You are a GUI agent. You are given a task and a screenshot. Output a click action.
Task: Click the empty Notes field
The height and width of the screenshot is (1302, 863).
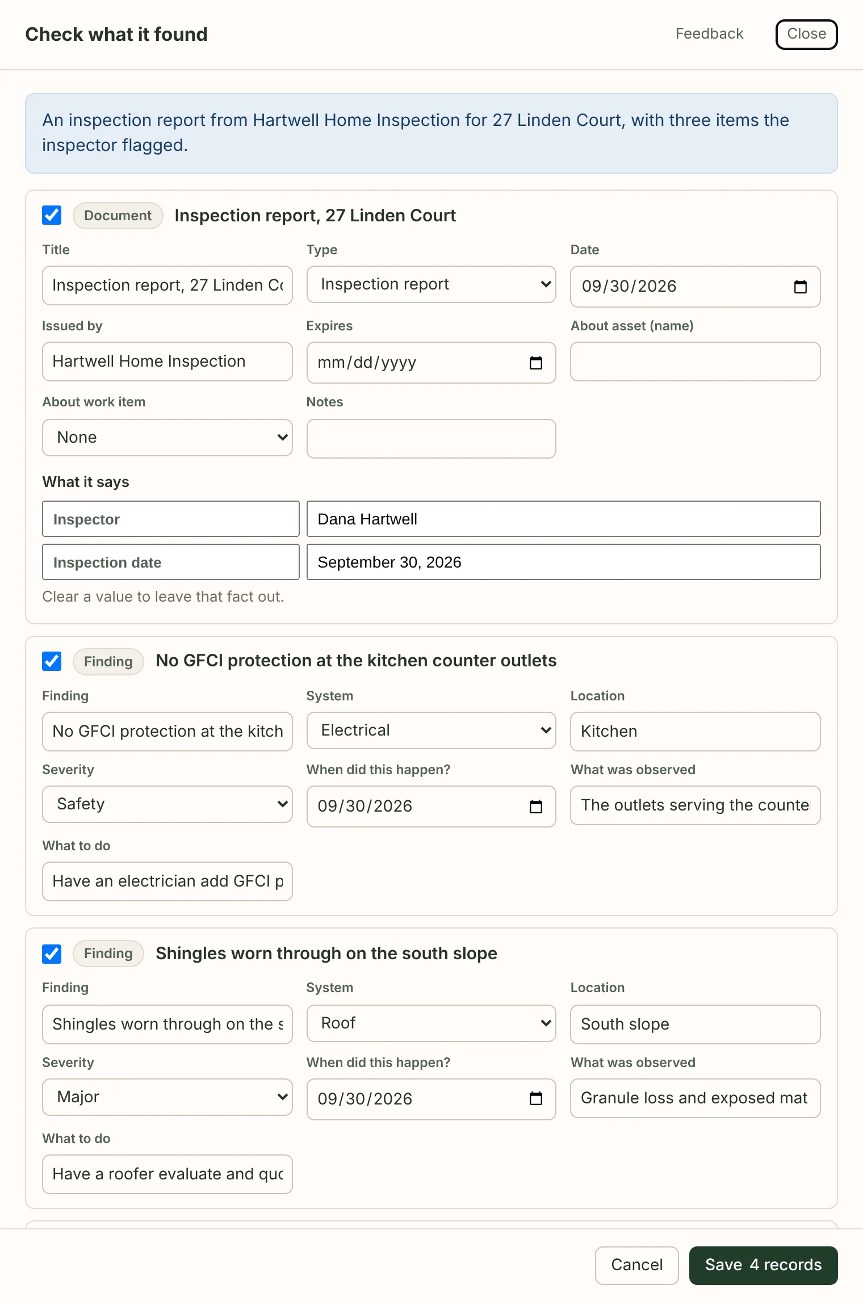(x=431, y=439)
